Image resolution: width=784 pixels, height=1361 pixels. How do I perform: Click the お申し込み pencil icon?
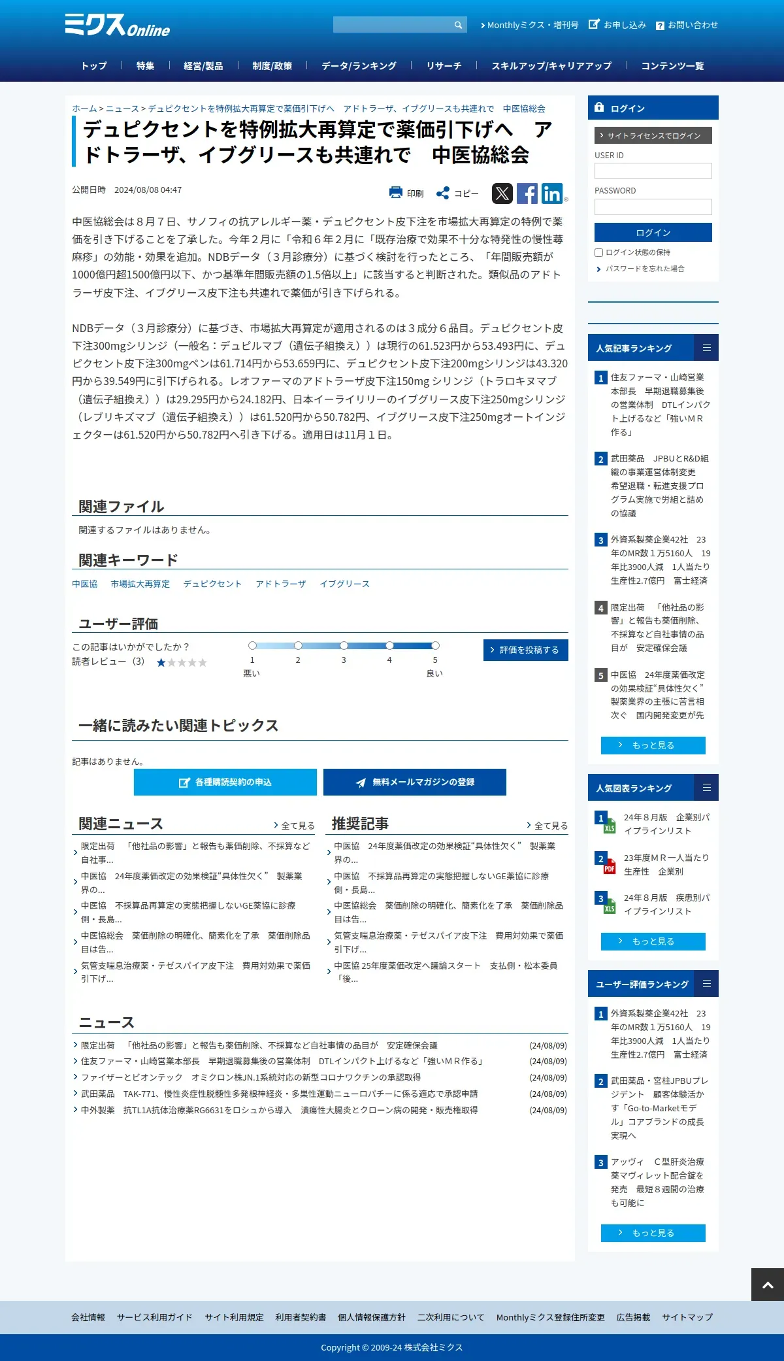point(594,24)
